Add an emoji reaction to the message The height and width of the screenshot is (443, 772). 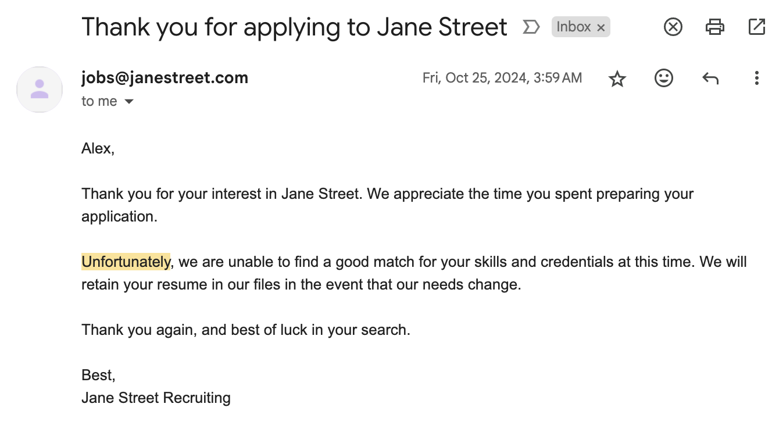[x=663, y=78]
